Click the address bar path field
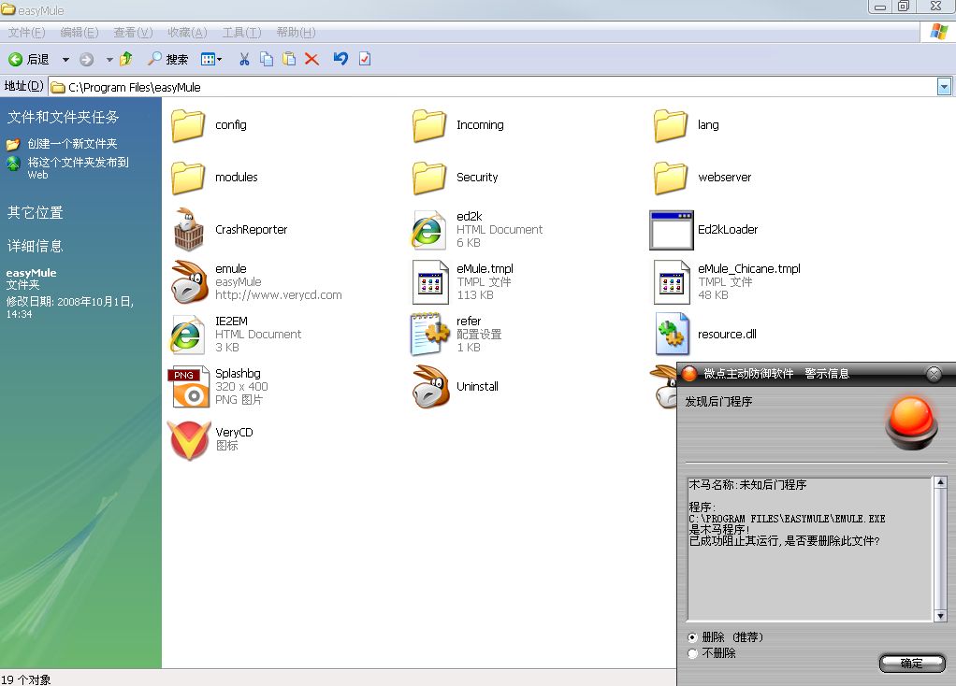Image resolution: width=956 pixels, height=686 pixels. coord(493,87)
